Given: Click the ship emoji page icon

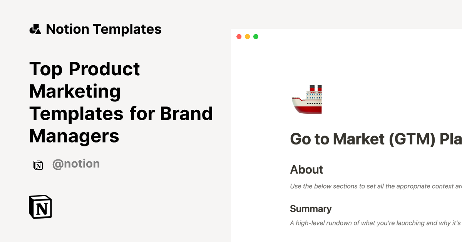Looking at the screenshot, I should point(307,99).
